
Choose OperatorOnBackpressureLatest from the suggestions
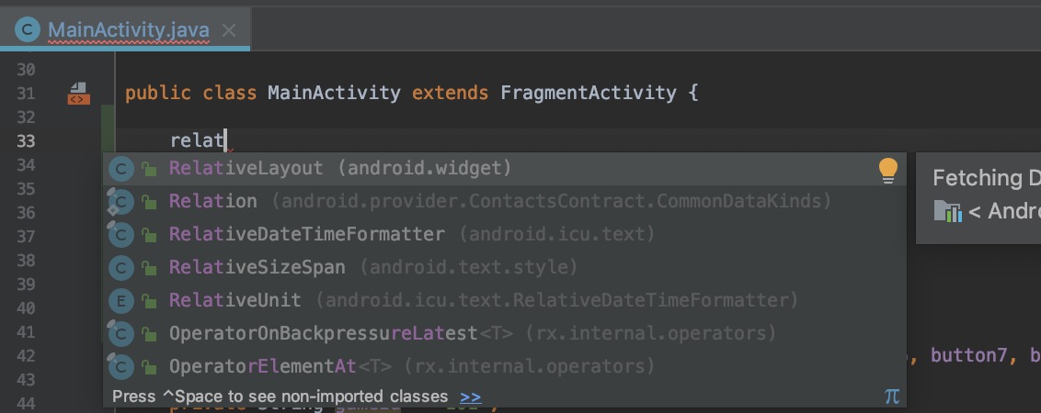coord(324,334)
